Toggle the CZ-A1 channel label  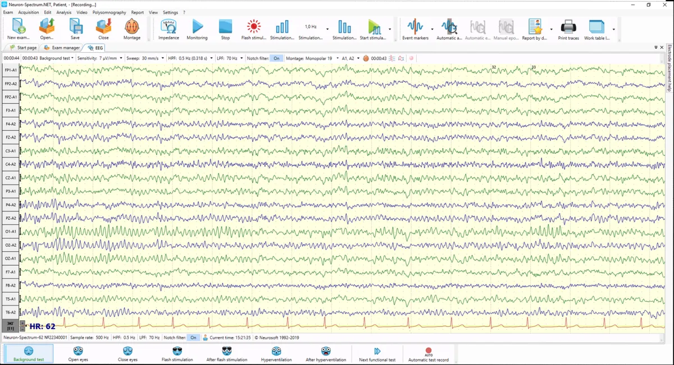11,178
